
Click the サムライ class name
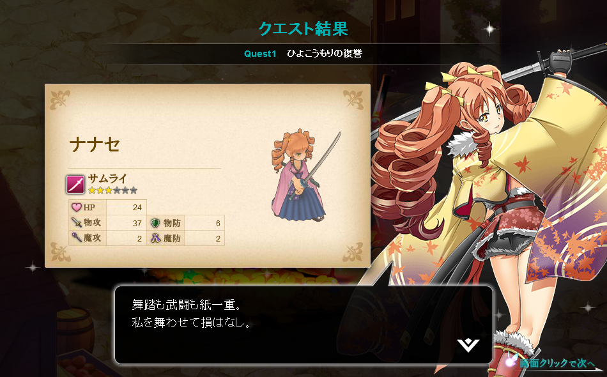coord(107,178)
